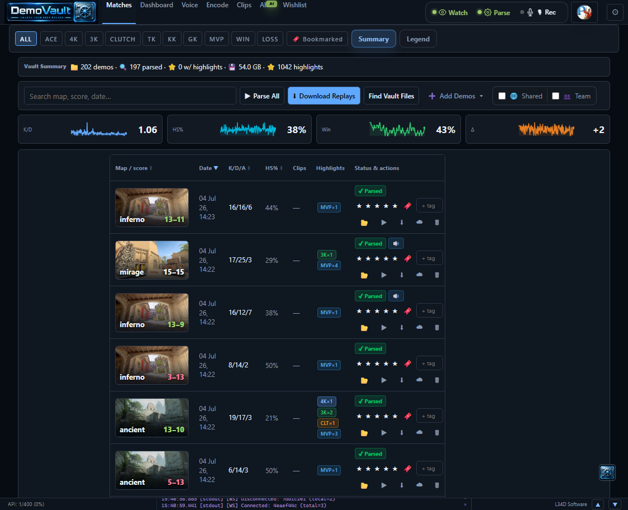Click the Parse All button
This screenshot has width=628, height=510.
click(262, 96)
